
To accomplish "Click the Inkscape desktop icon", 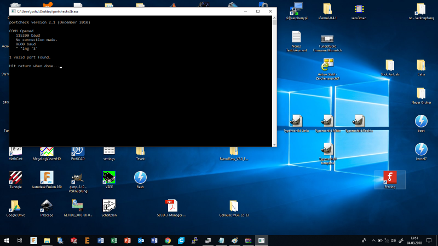I will (x=47, y=207).
